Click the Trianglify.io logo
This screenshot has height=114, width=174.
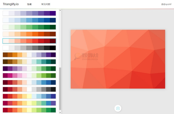pyautogui.click(x=11, y=4)
